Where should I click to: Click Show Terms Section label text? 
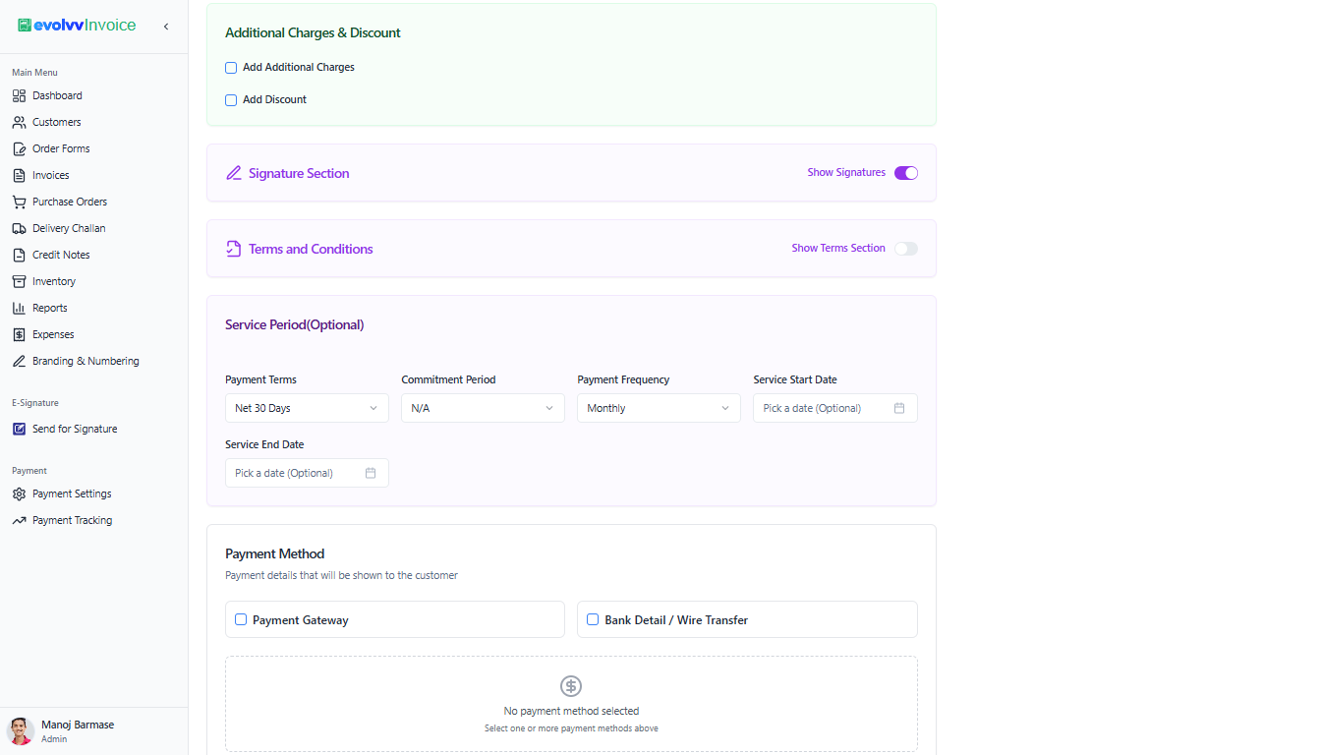click(x=838, y=248)
